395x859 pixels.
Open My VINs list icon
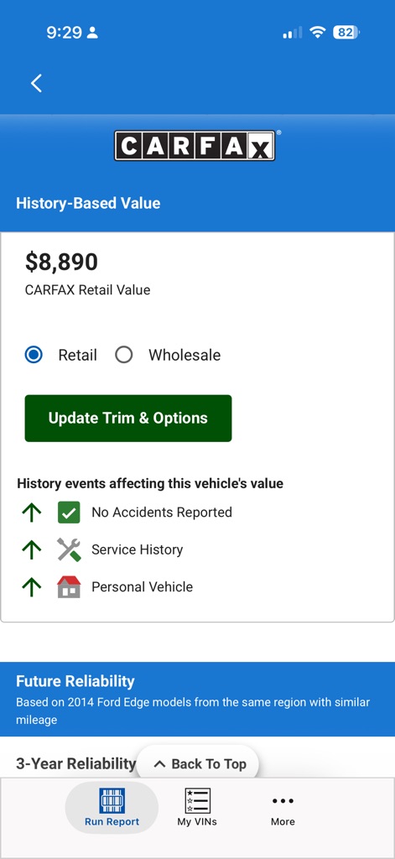197,801
